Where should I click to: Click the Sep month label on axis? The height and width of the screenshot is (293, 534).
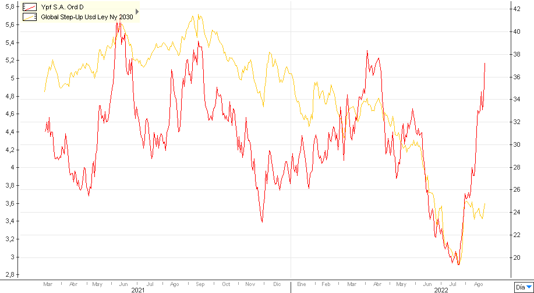coord(200,284)
